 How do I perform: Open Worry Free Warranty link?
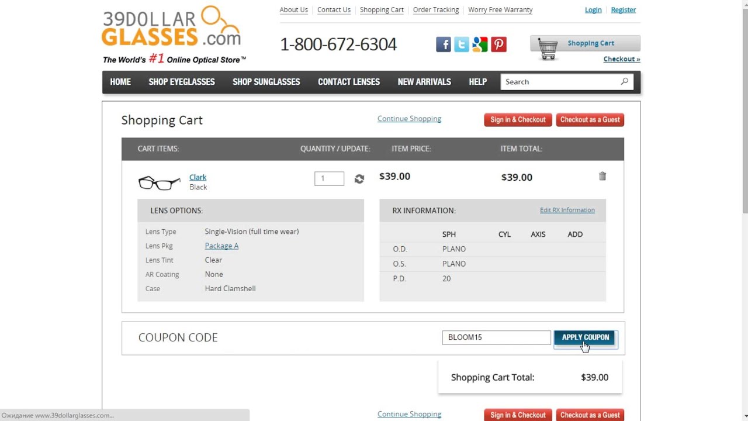point(500,10)
